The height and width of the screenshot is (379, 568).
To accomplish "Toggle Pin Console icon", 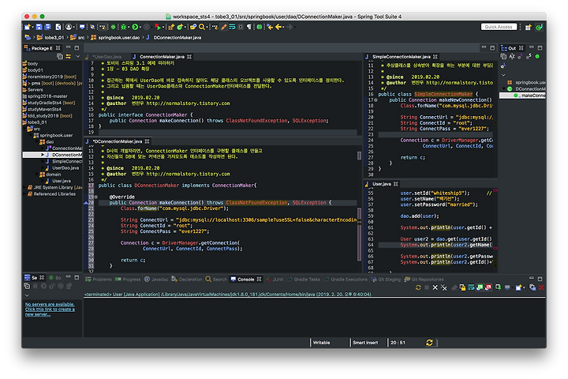I will (x=498, y=287).
